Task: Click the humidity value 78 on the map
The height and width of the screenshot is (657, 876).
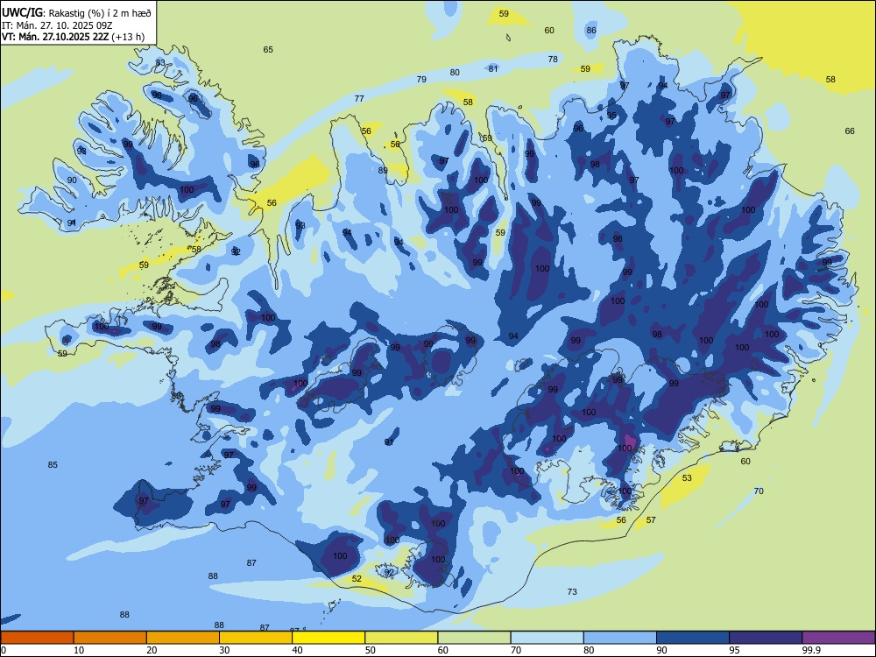Action: coord(553,60)
